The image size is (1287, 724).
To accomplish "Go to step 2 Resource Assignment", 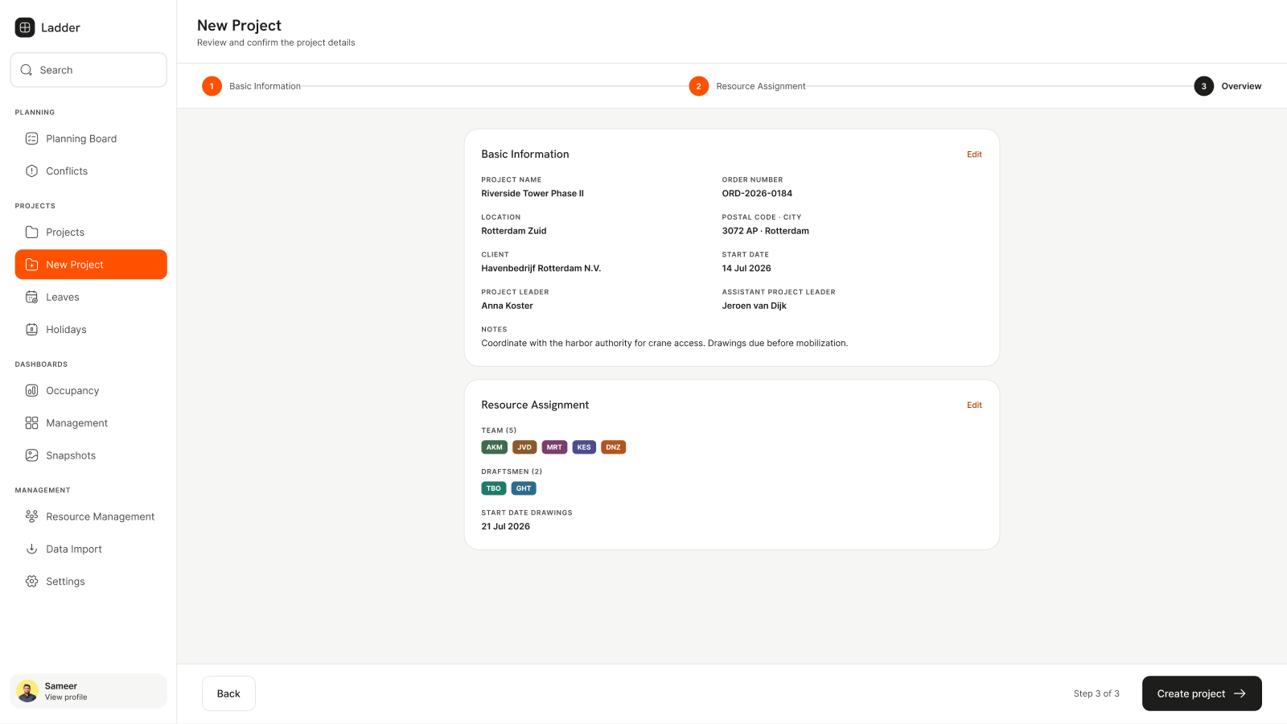I will [x=747, y=86].
